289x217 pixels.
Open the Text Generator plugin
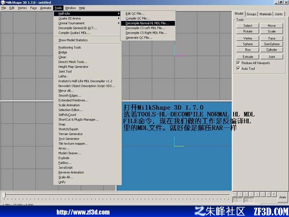[x=87, y=139]
